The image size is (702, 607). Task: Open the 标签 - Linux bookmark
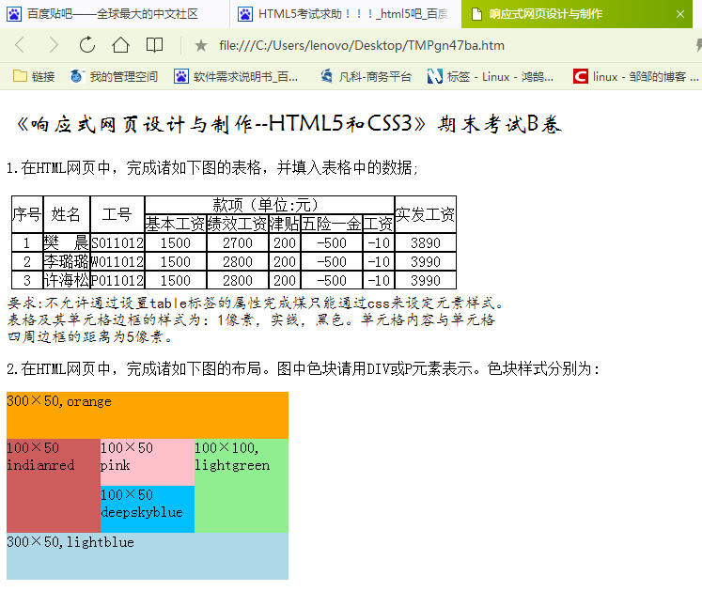pyautogui.click(x=491, y=76)
